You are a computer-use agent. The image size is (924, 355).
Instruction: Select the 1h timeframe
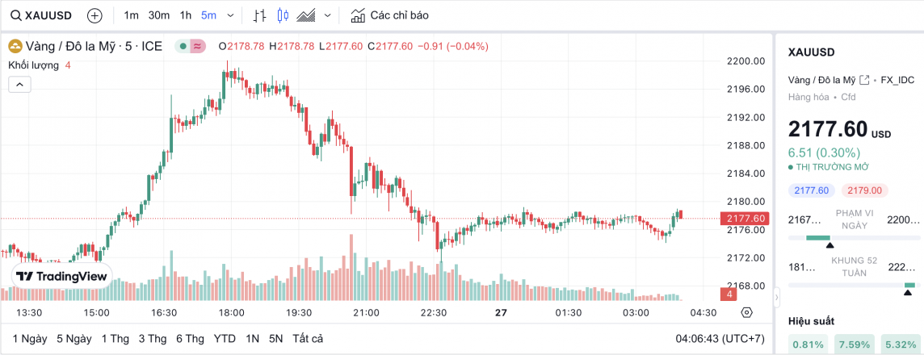(186, 15)
